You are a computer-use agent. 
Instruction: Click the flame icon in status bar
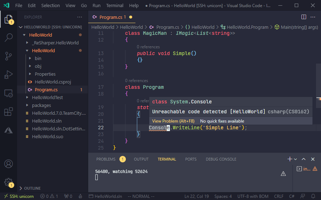click(80, 196)
